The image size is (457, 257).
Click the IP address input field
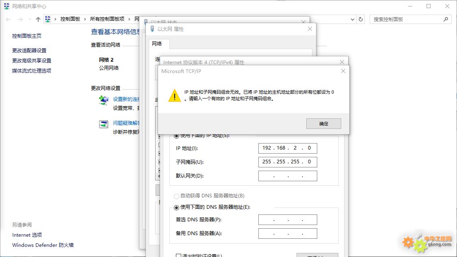287,148
